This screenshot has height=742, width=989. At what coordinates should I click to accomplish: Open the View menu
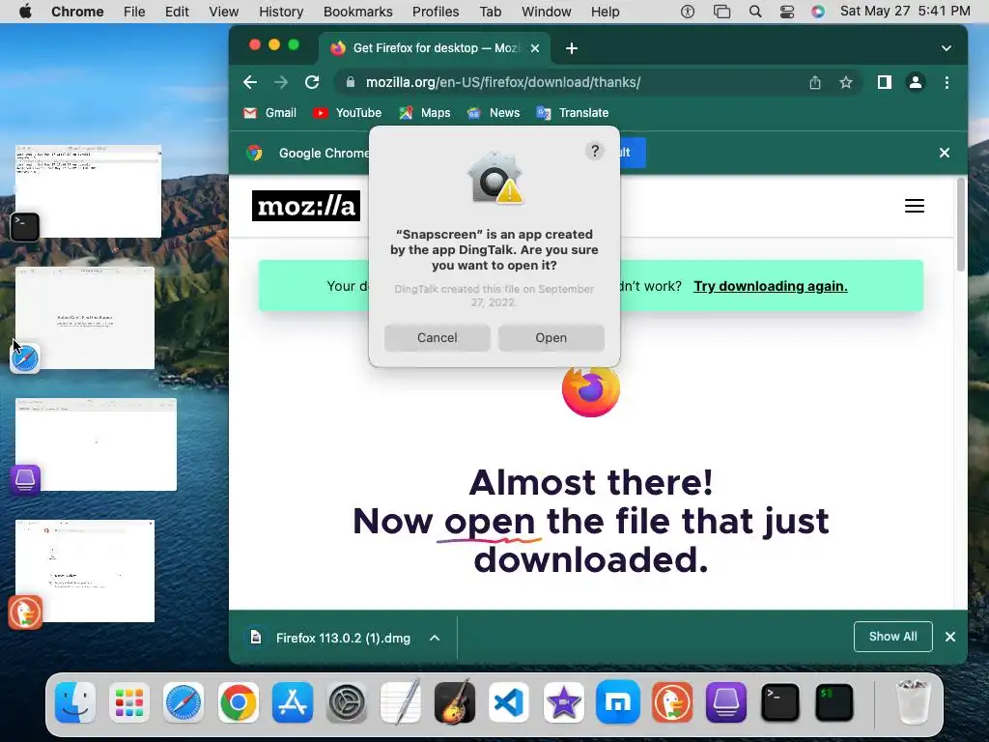pos(224,12)
